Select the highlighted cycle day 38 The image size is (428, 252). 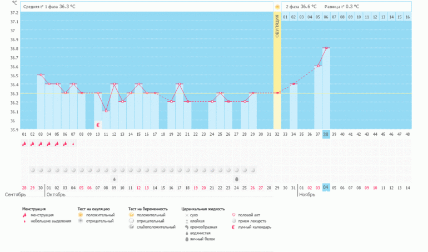click(326, 134)
